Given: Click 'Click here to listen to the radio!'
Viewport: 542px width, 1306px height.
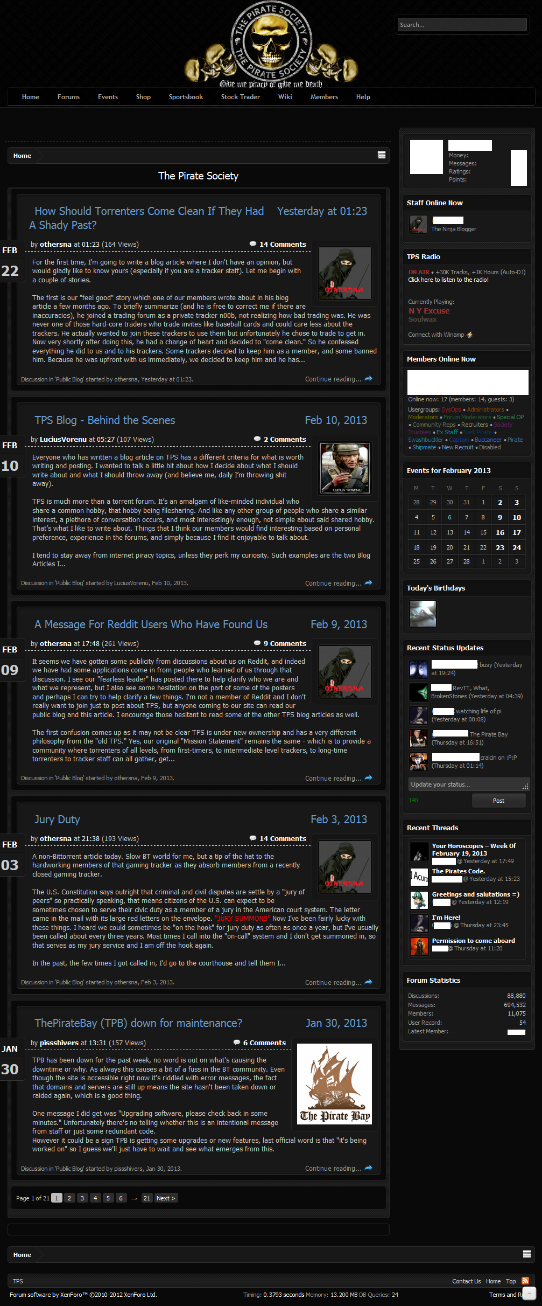Looking at the screenshot, I should (x=448, y=280).
